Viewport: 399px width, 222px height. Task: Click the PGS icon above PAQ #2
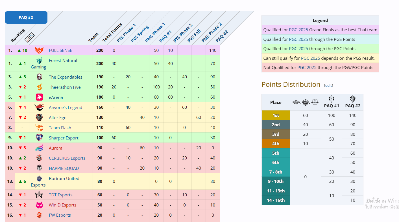(353, 99)
